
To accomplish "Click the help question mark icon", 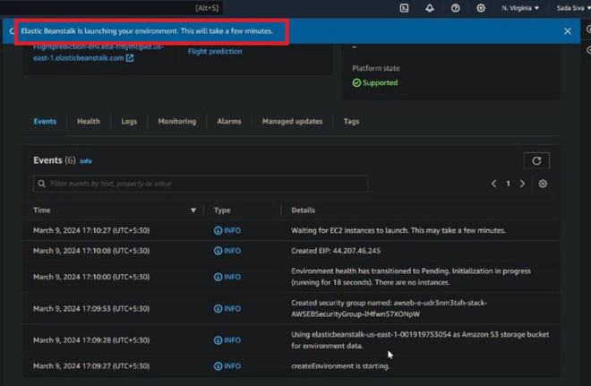I will (455, 8).
